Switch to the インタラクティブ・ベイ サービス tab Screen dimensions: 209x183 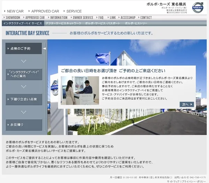pos(22,23)
